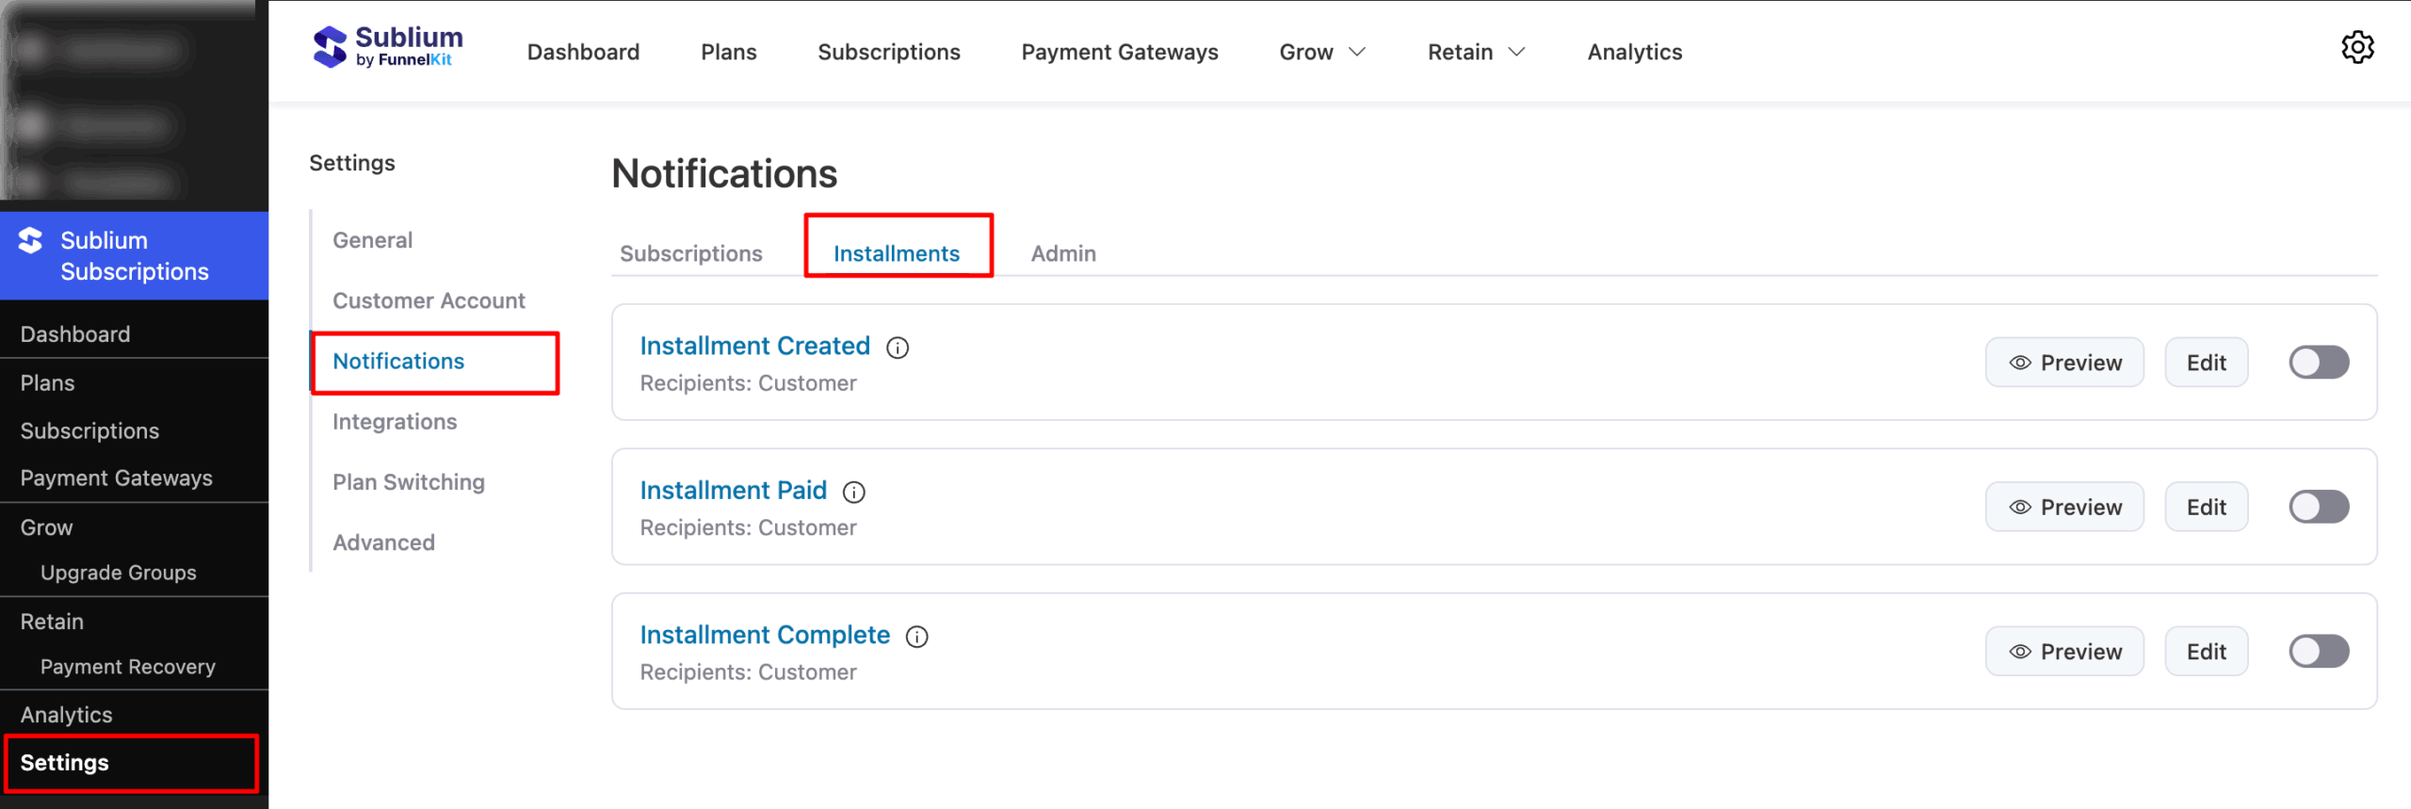Edit the Installment Created notification
The image size is (2411, 809).
point(2206,363)
